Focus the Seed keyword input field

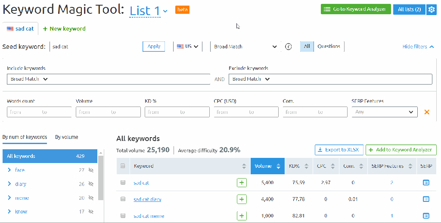point(95,47)
